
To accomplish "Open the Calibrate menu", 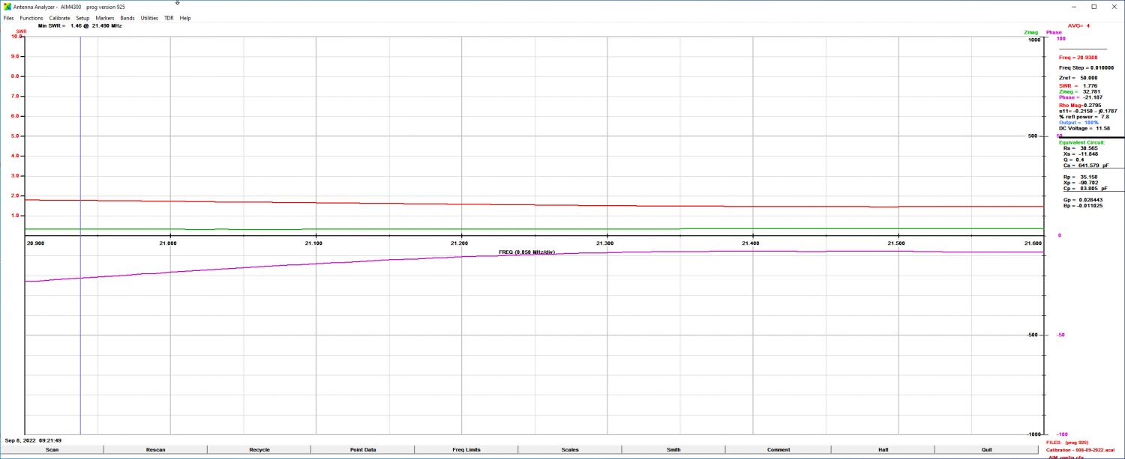I will 59,18.
